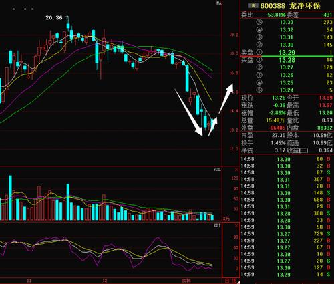The image size is (334, 284).
Task: Click the VOL indicator label
Action: pyautogui.click(x=217, y=170)
